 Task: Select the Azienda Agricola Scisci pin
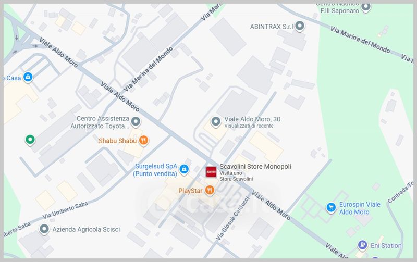click(44, 229)
